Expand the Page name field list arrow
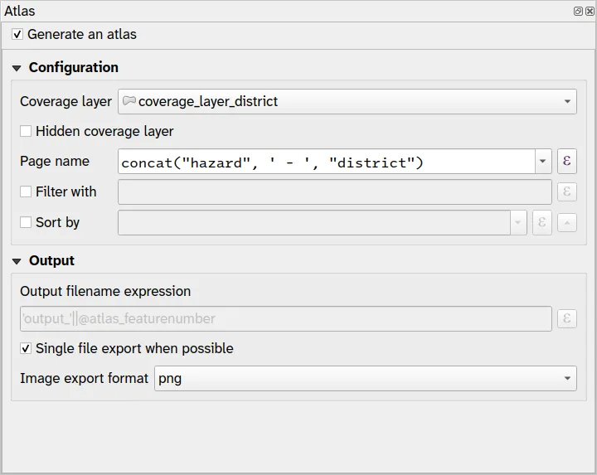The width and height of the screenshot is (597, 475). pyautogui.click(x=543, y=161)
